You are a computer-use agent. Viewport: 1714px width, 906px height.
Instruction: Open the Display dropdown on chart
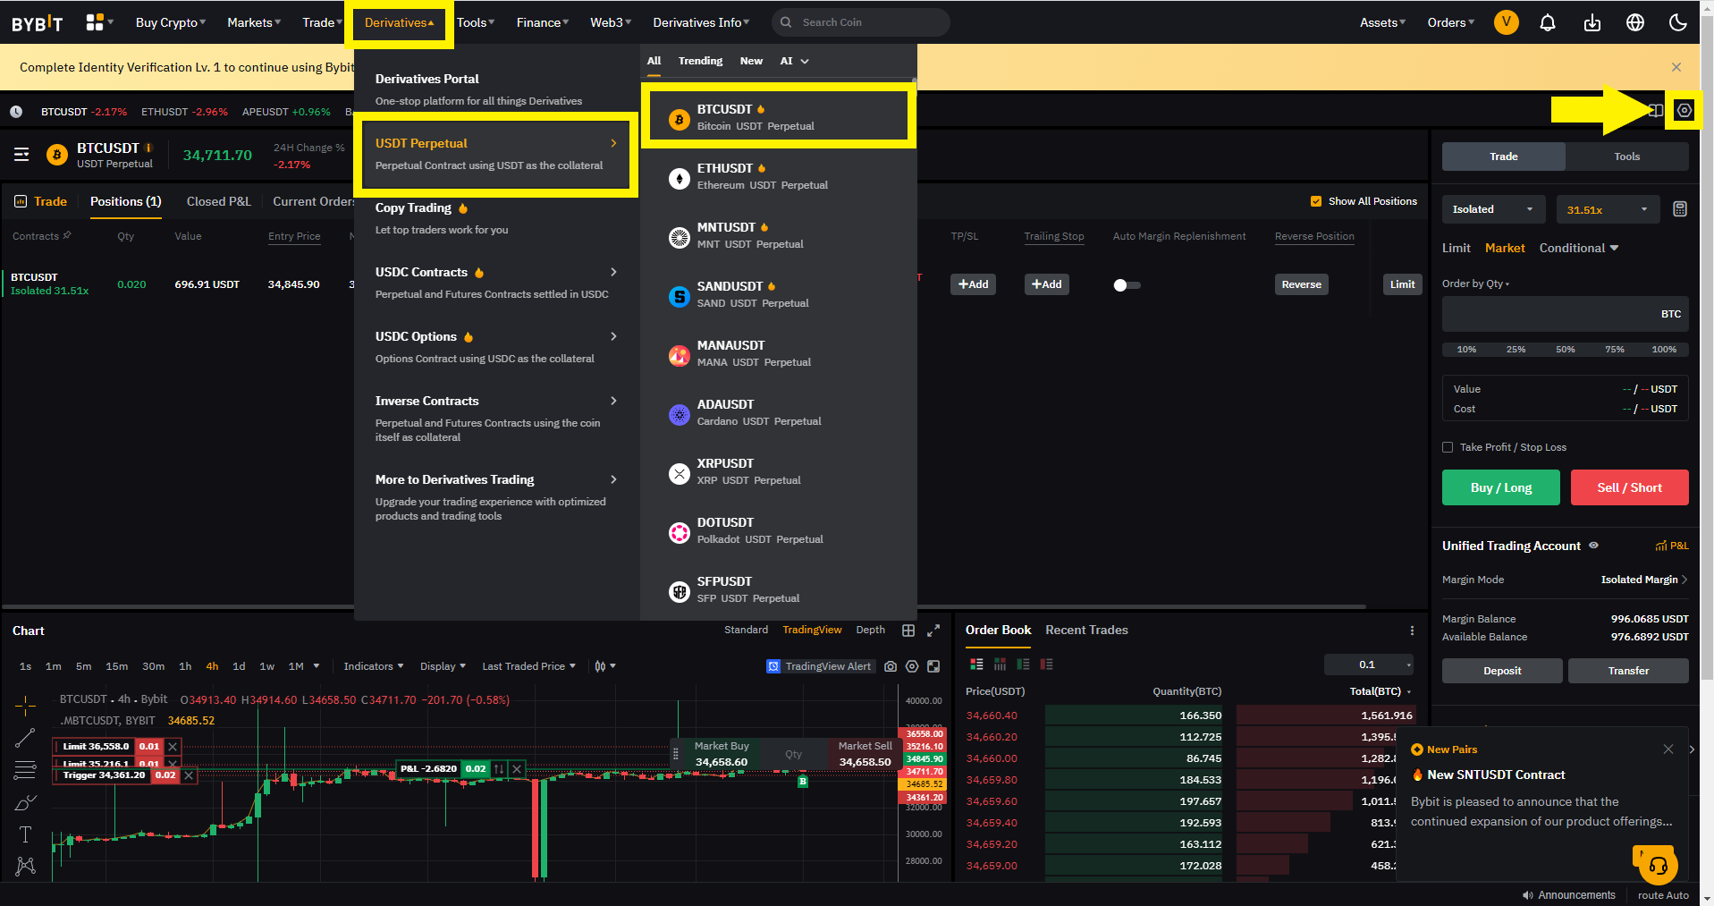pyautogui.click(x=443, y=666)
